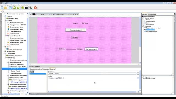Click Добавить соединение tree item
Screen dimensions: 176x99
tap(15, 56)
